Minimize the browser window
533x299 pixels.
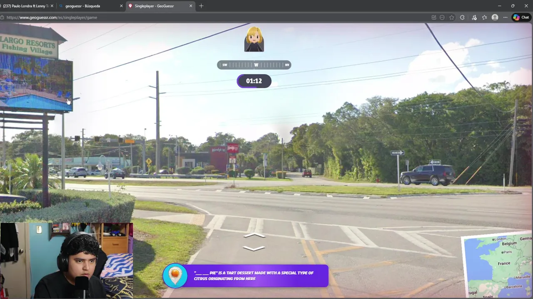pos(499,6)
